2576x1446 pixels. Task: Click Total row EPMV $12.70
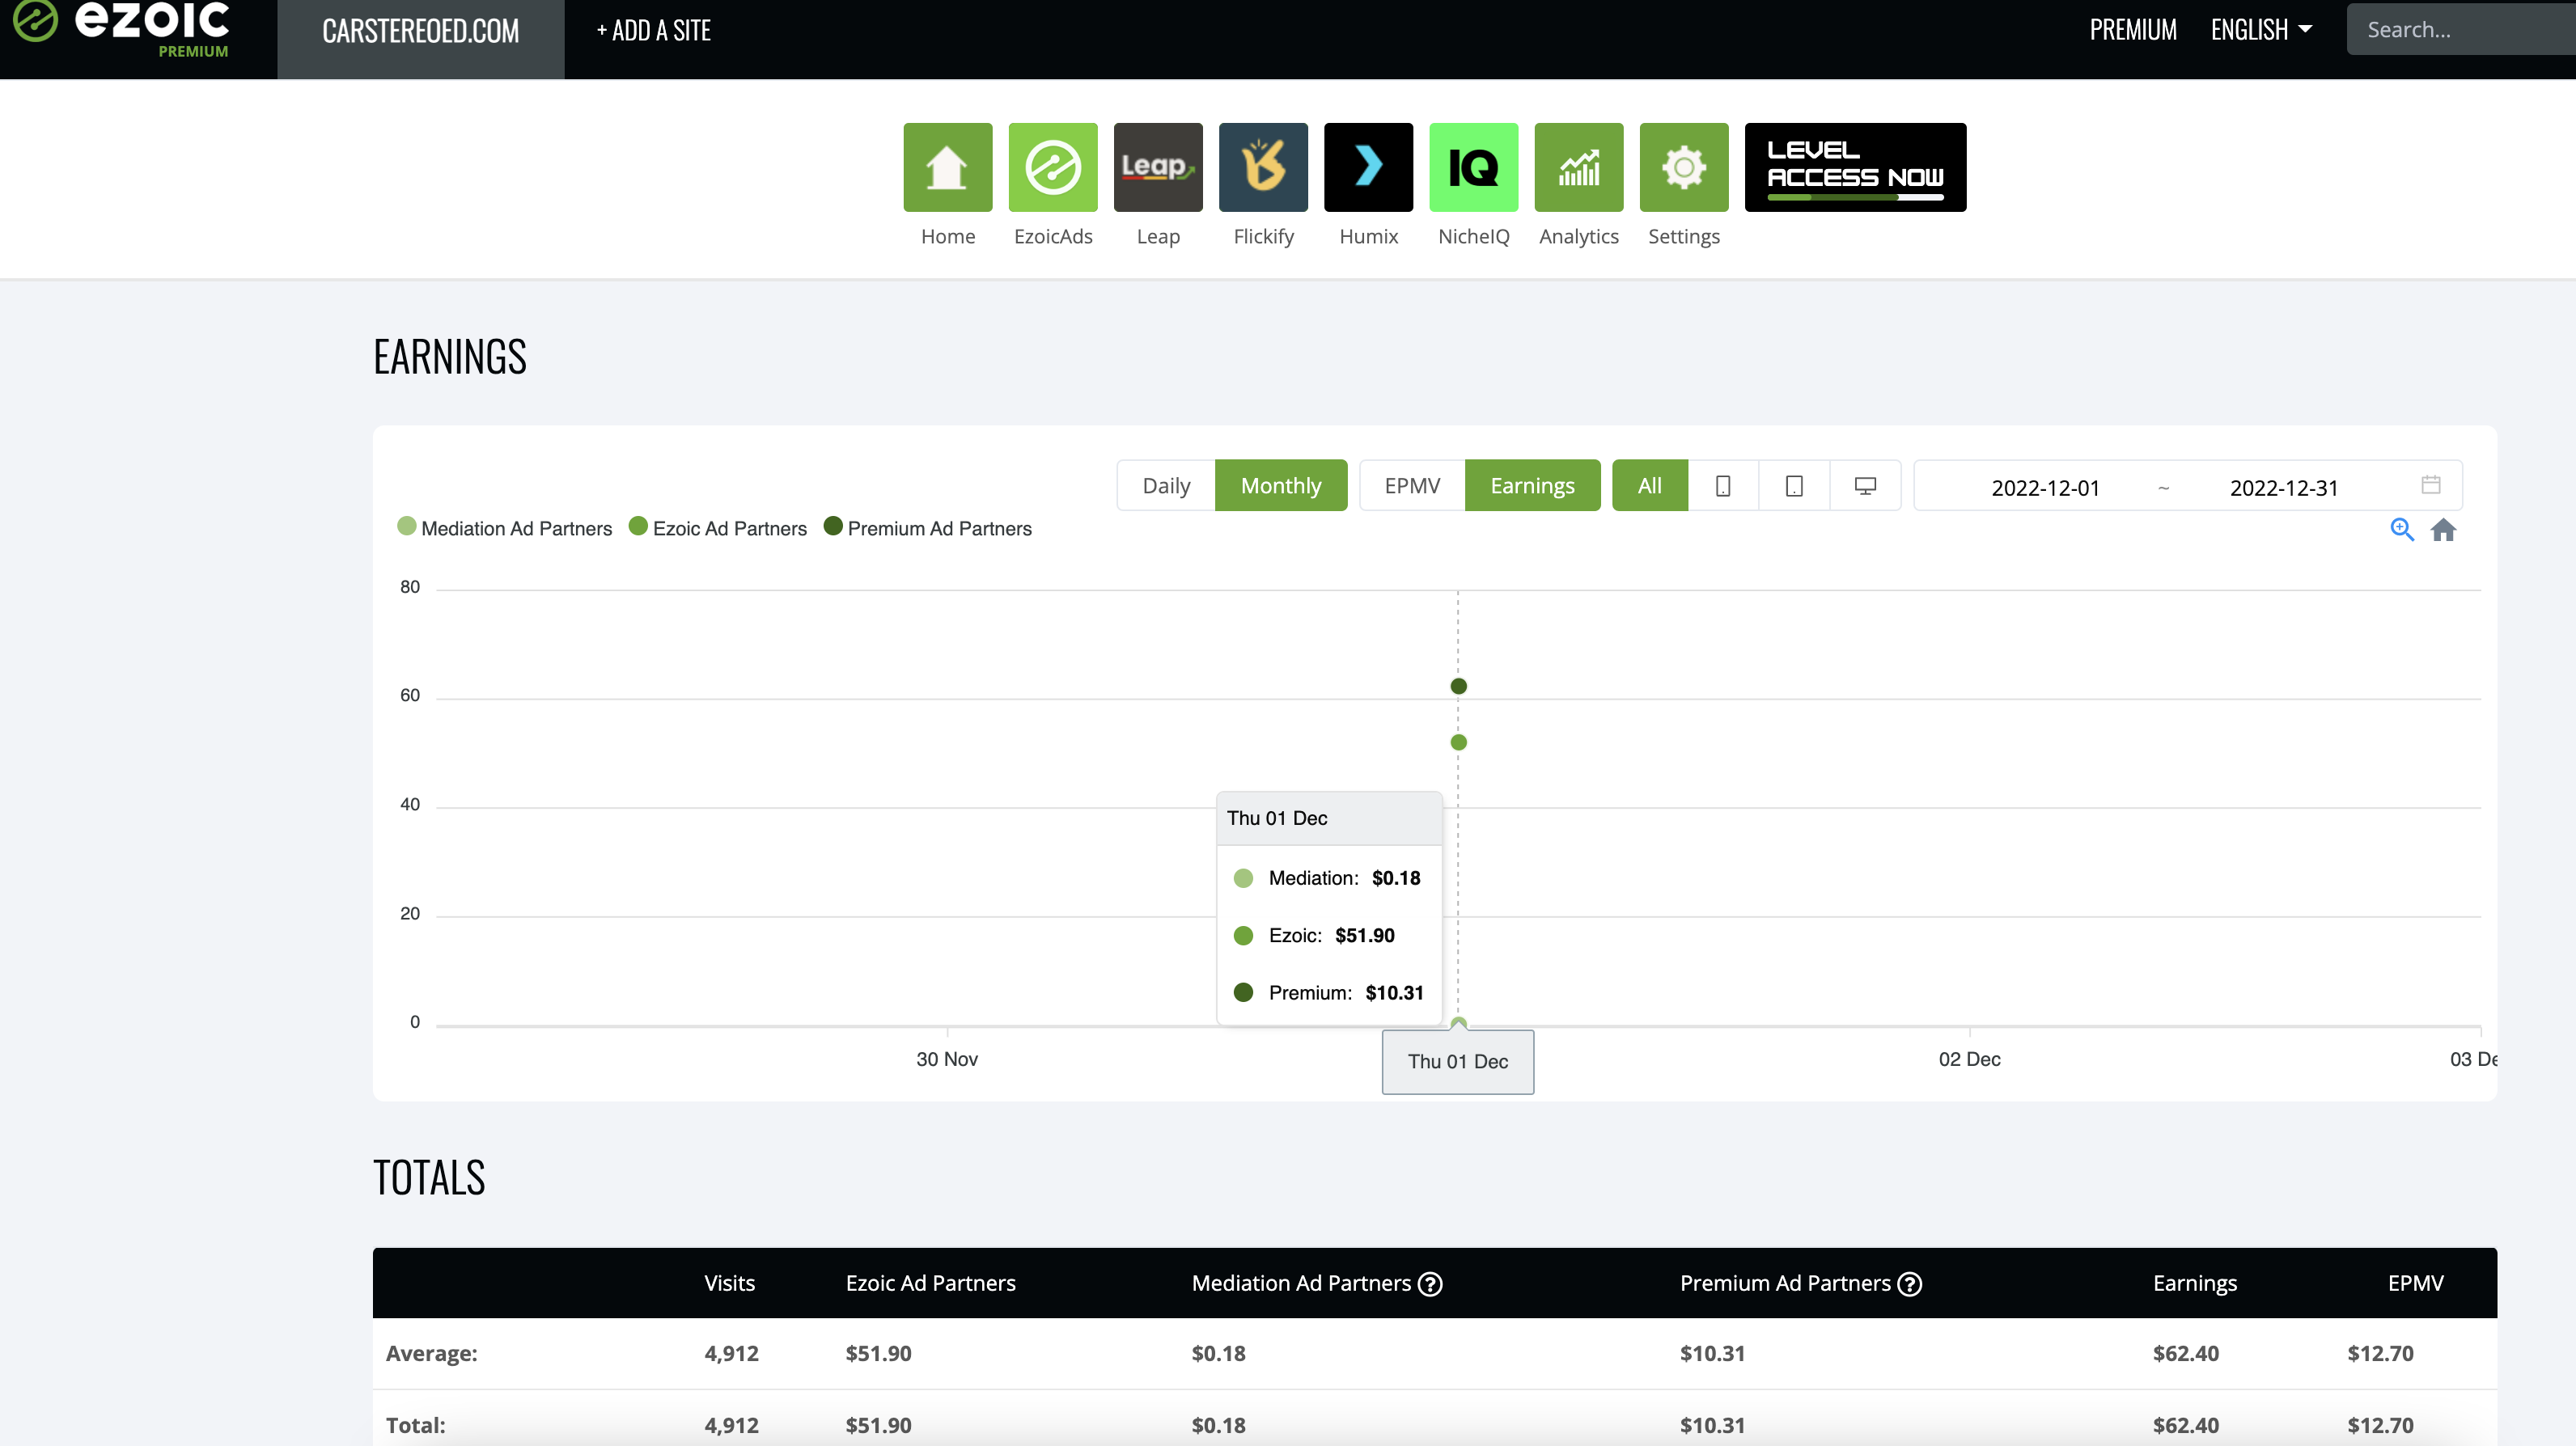tap(2380, 1425)
